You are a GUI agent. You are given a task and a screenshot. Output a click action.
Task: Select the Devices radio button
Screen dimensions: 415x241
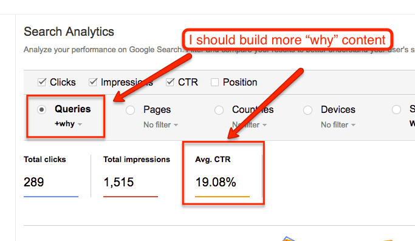tap(307, 110)
